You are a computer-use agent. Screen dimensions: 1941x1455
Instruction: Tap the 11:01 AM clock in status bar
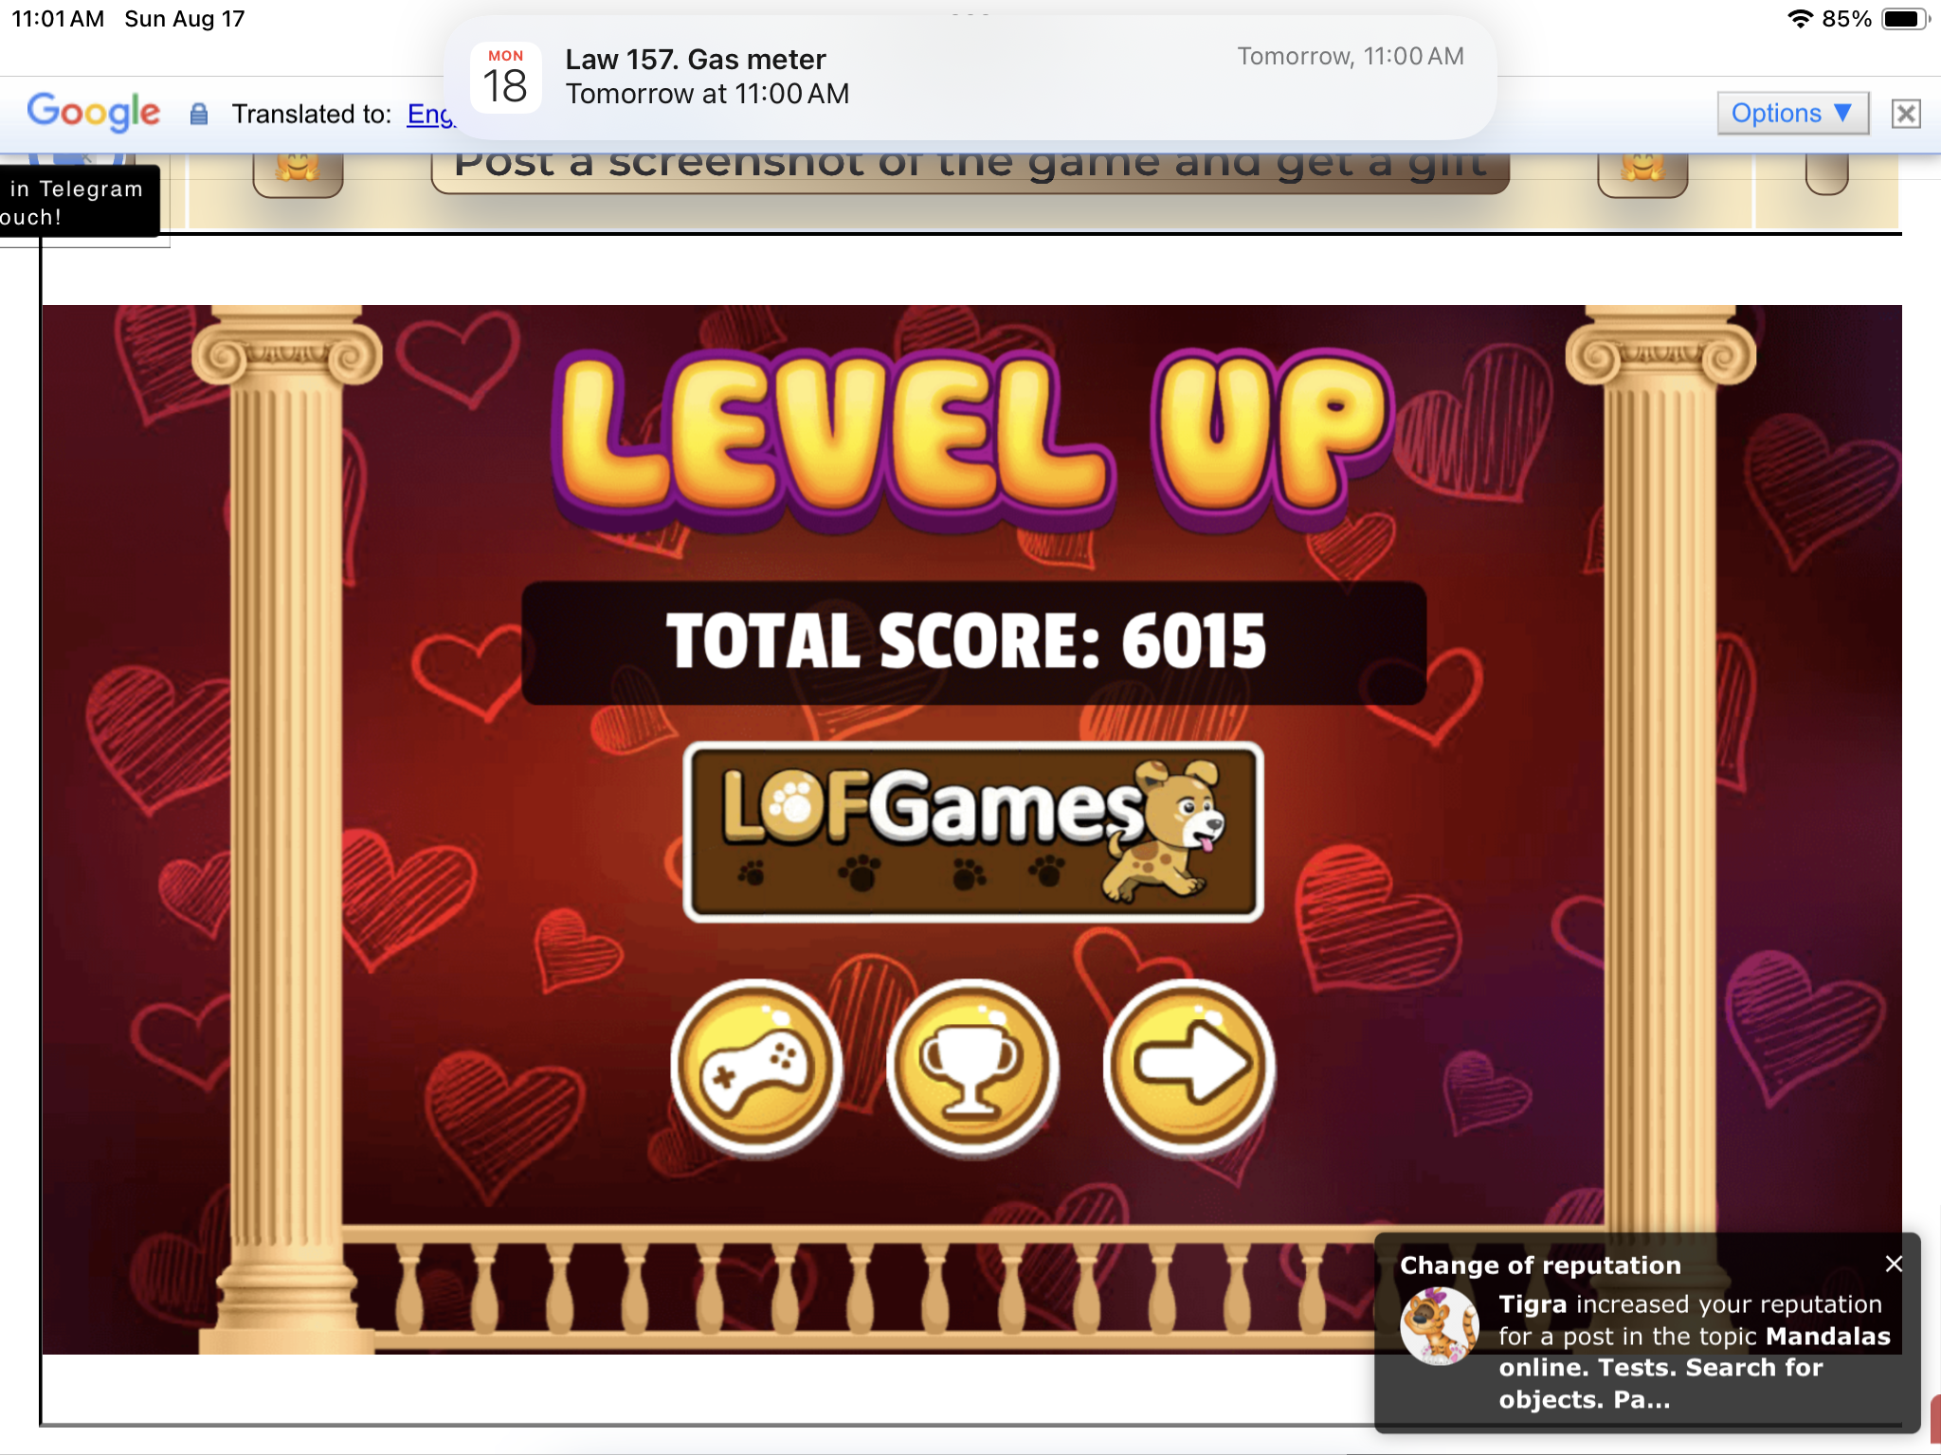58,19
